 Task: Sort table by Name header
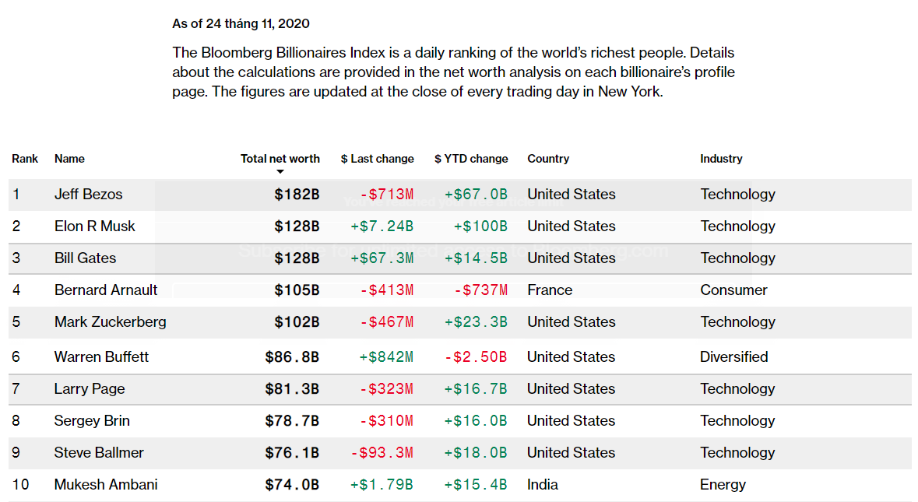click(69, 159)
